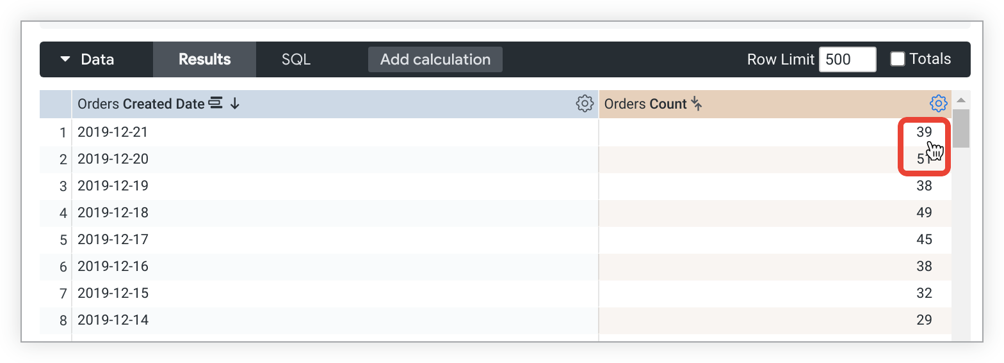Select the 2019-12-19 date cell

pos(113,186)
